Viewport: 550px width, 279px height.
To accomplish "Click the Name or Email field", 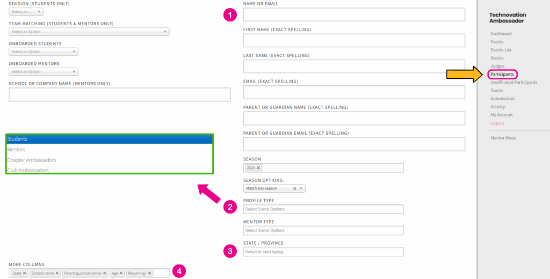I will click(354, 14).
